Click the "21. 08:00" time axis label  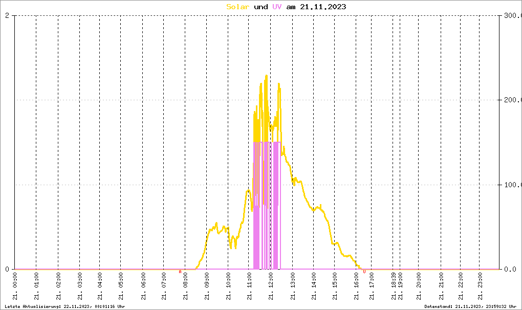(x=185, y=286)
